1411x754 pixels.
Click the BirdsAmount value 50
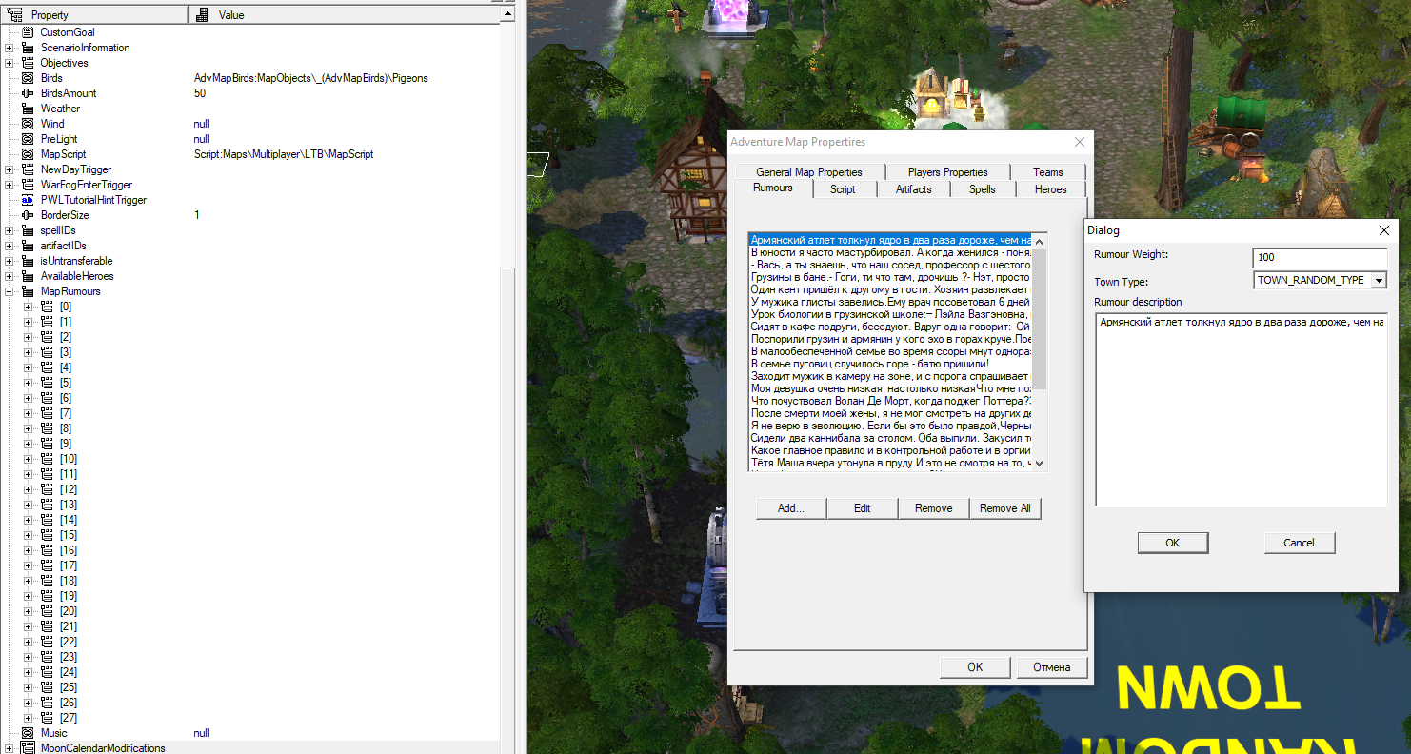tap(200, 93)
